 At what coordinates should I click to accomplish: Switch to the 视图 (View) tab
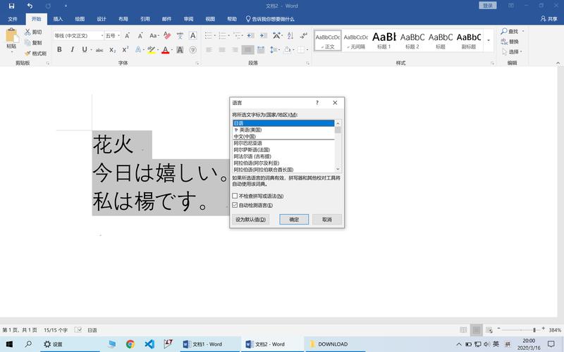coord(210,19)
